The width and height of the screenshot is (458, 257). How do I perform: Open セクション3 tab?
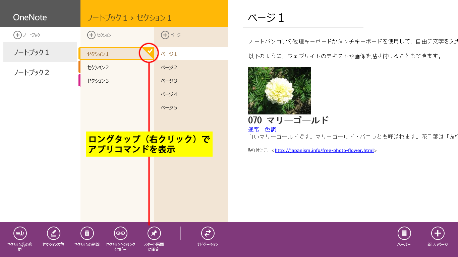[x=98, y=81]
